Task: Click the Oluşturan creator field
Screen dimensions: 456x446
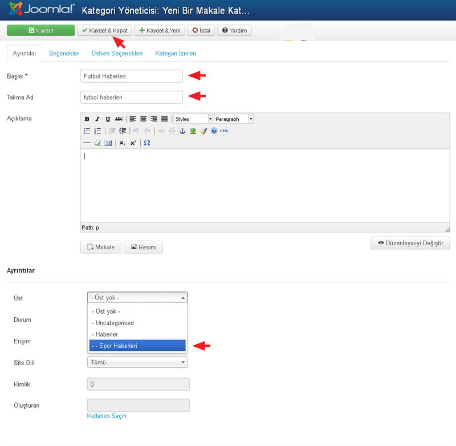Action: pyautogui.click(x=139, y=406)
